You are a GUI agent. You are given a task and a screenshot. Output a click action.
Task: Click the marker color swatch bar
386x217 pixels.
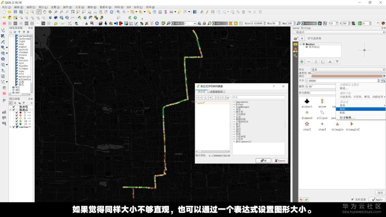point(347,76)
